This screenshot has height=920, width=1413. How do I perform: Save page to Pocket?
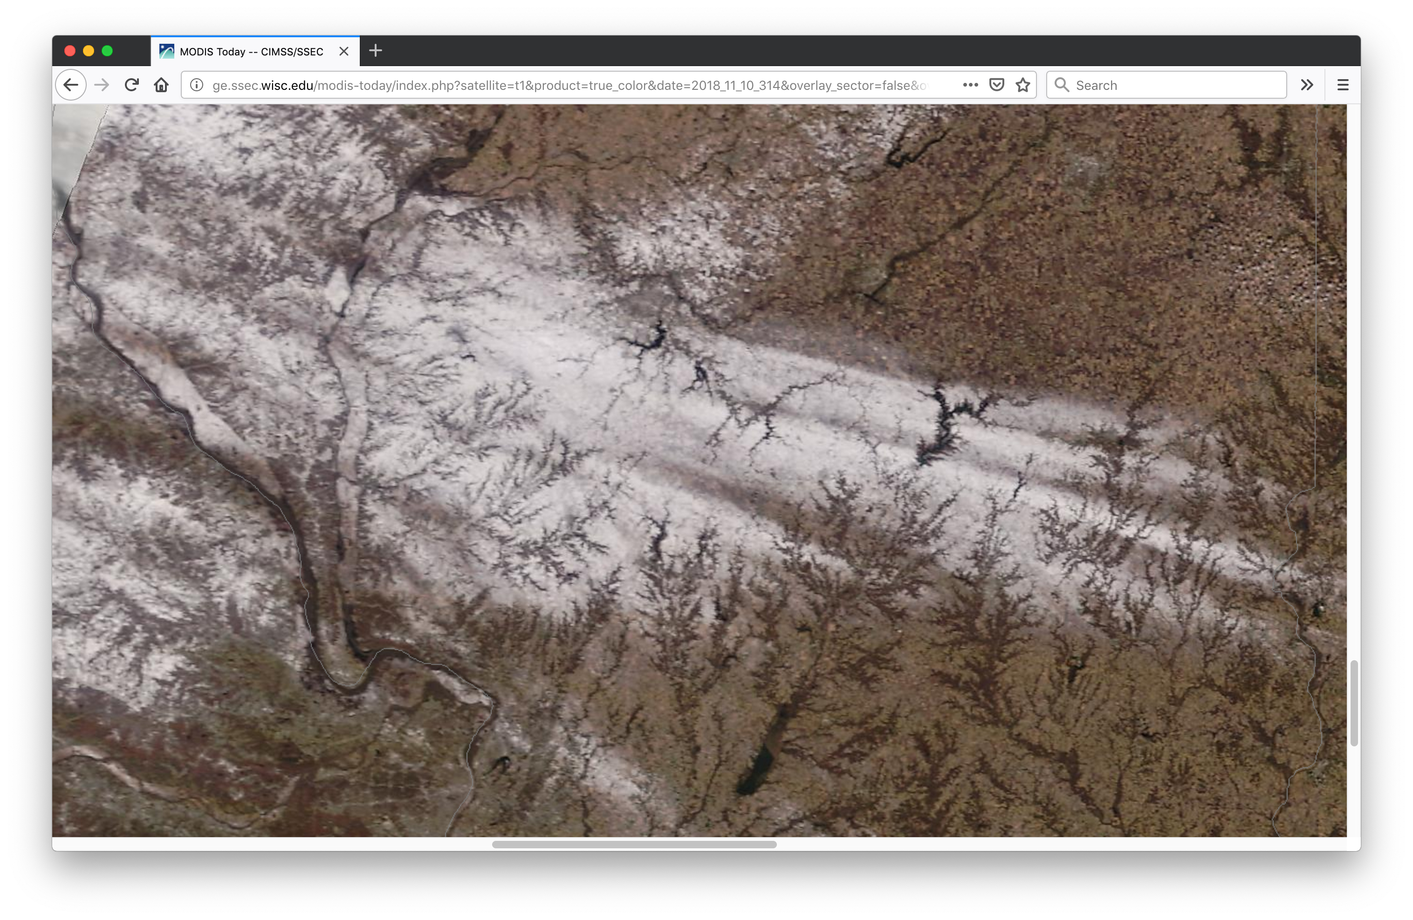pos(997,85)
